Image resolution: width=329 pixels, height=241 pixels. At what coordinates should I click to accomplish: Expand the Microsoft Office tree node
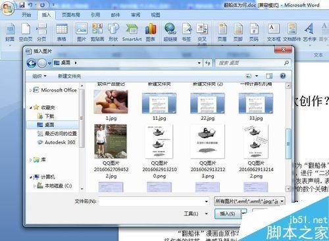[x=30, y=90]
